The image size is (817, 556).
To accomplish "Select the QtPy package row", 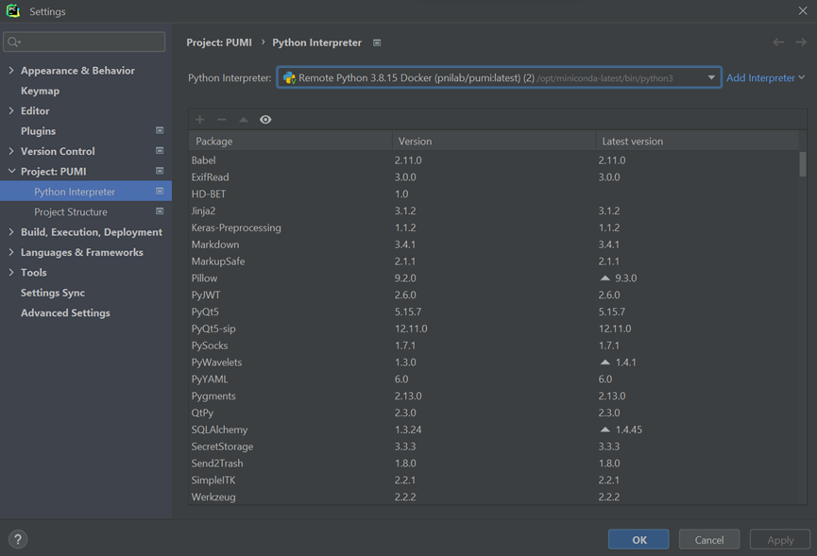I will point(493,413).
